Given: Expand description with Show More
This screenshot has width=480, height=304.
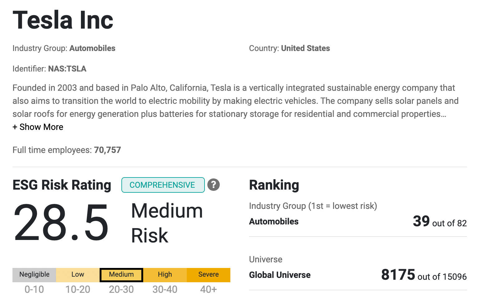Looking at the screenshot, I should [x=38, y=127].
